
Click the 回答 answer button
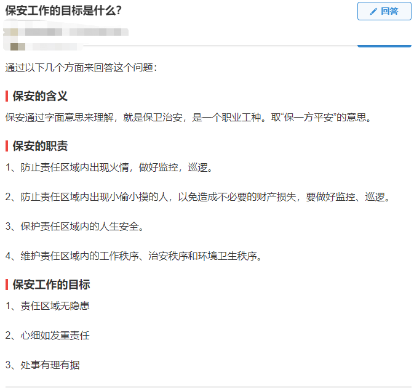[384, 11]
